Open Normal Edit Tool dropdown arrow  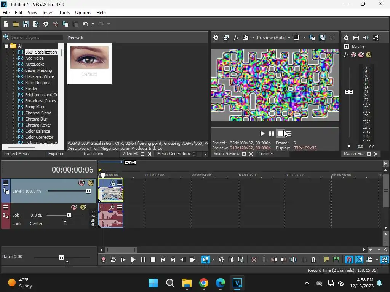tap(213, 260)
